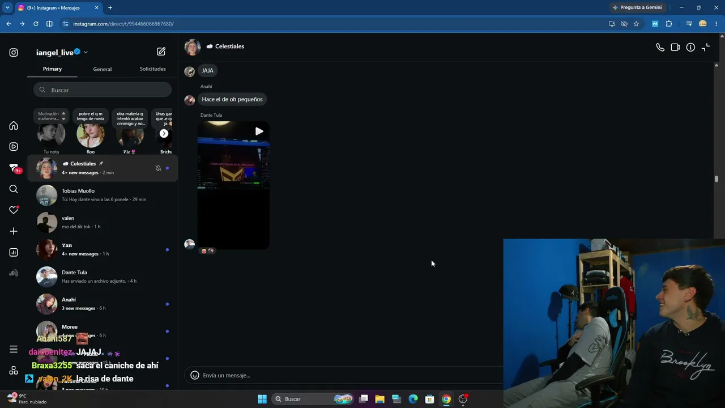725x408 pixels.
Task: Open Chrome extensions puzzle icon
Action: coord(669,24)
